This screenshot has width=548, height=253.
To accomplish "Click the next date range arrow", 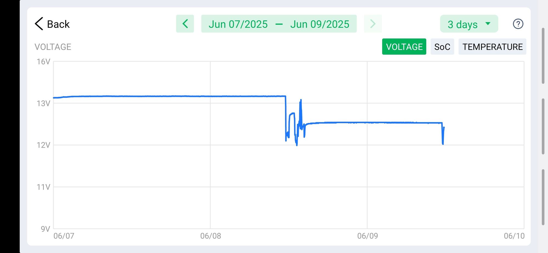I will [x=373, y=24].
